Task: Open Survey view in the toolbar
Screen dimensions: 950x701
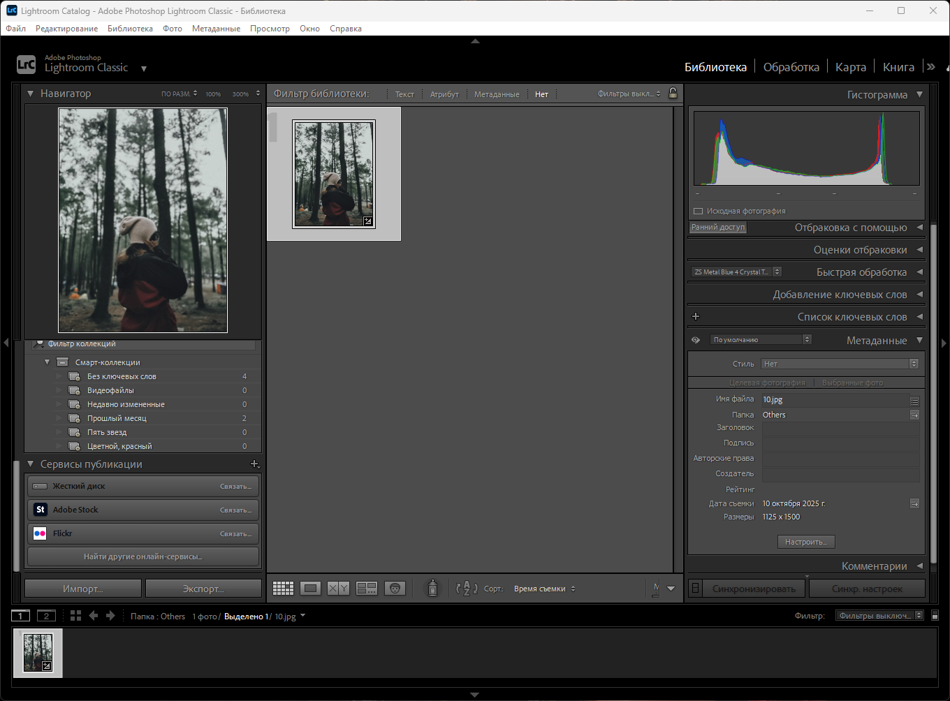Action: 367,589
